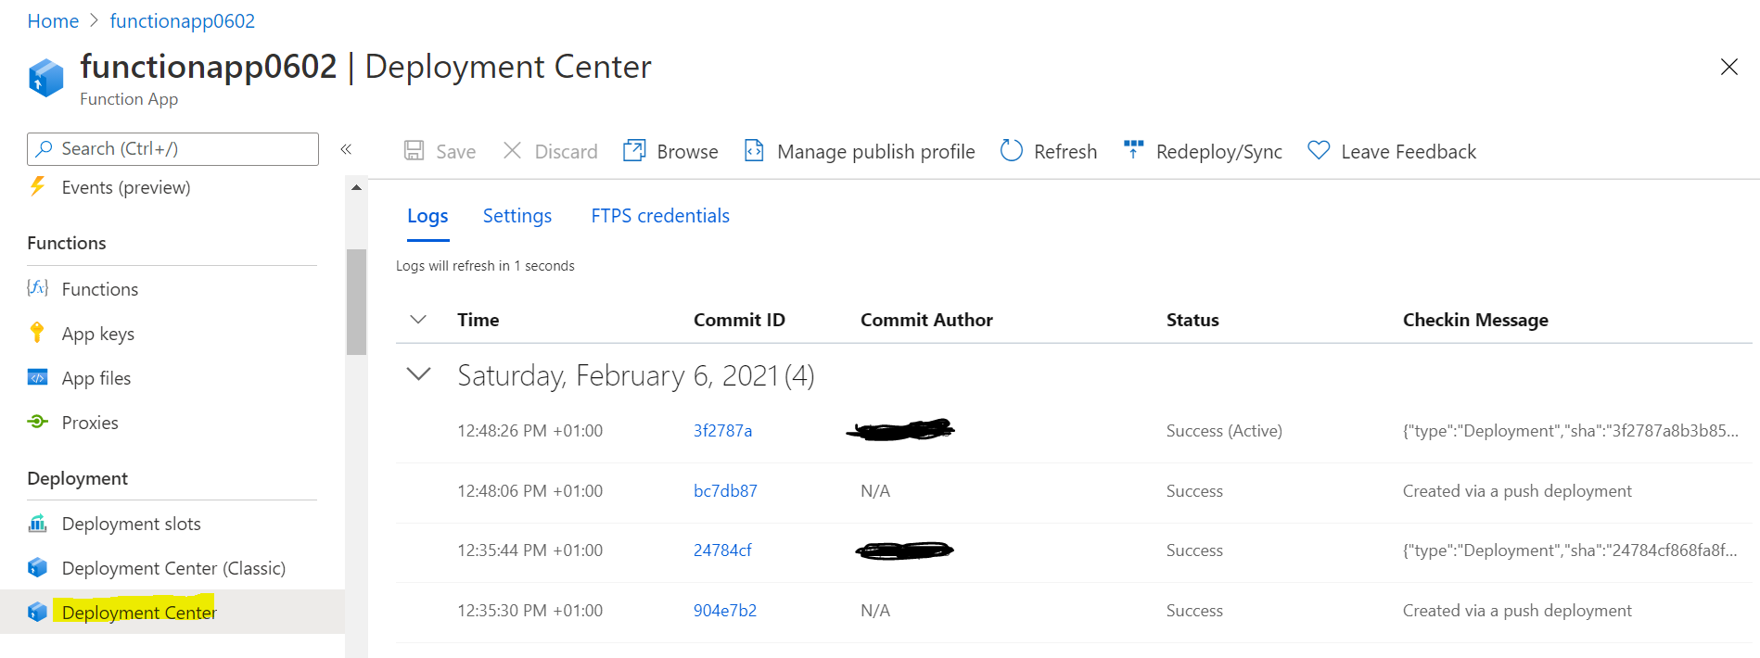Screen dimensions: 1760x658
Task: Click the Manage publish profile icon
Action: 755,151
